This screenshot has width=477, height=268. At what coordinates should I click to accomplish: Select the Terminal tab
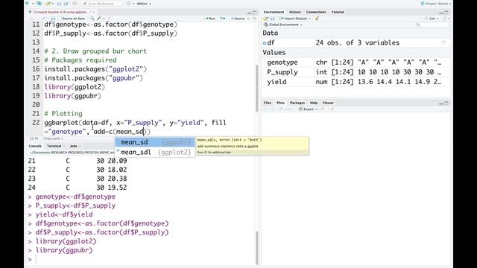pos(54,146)
